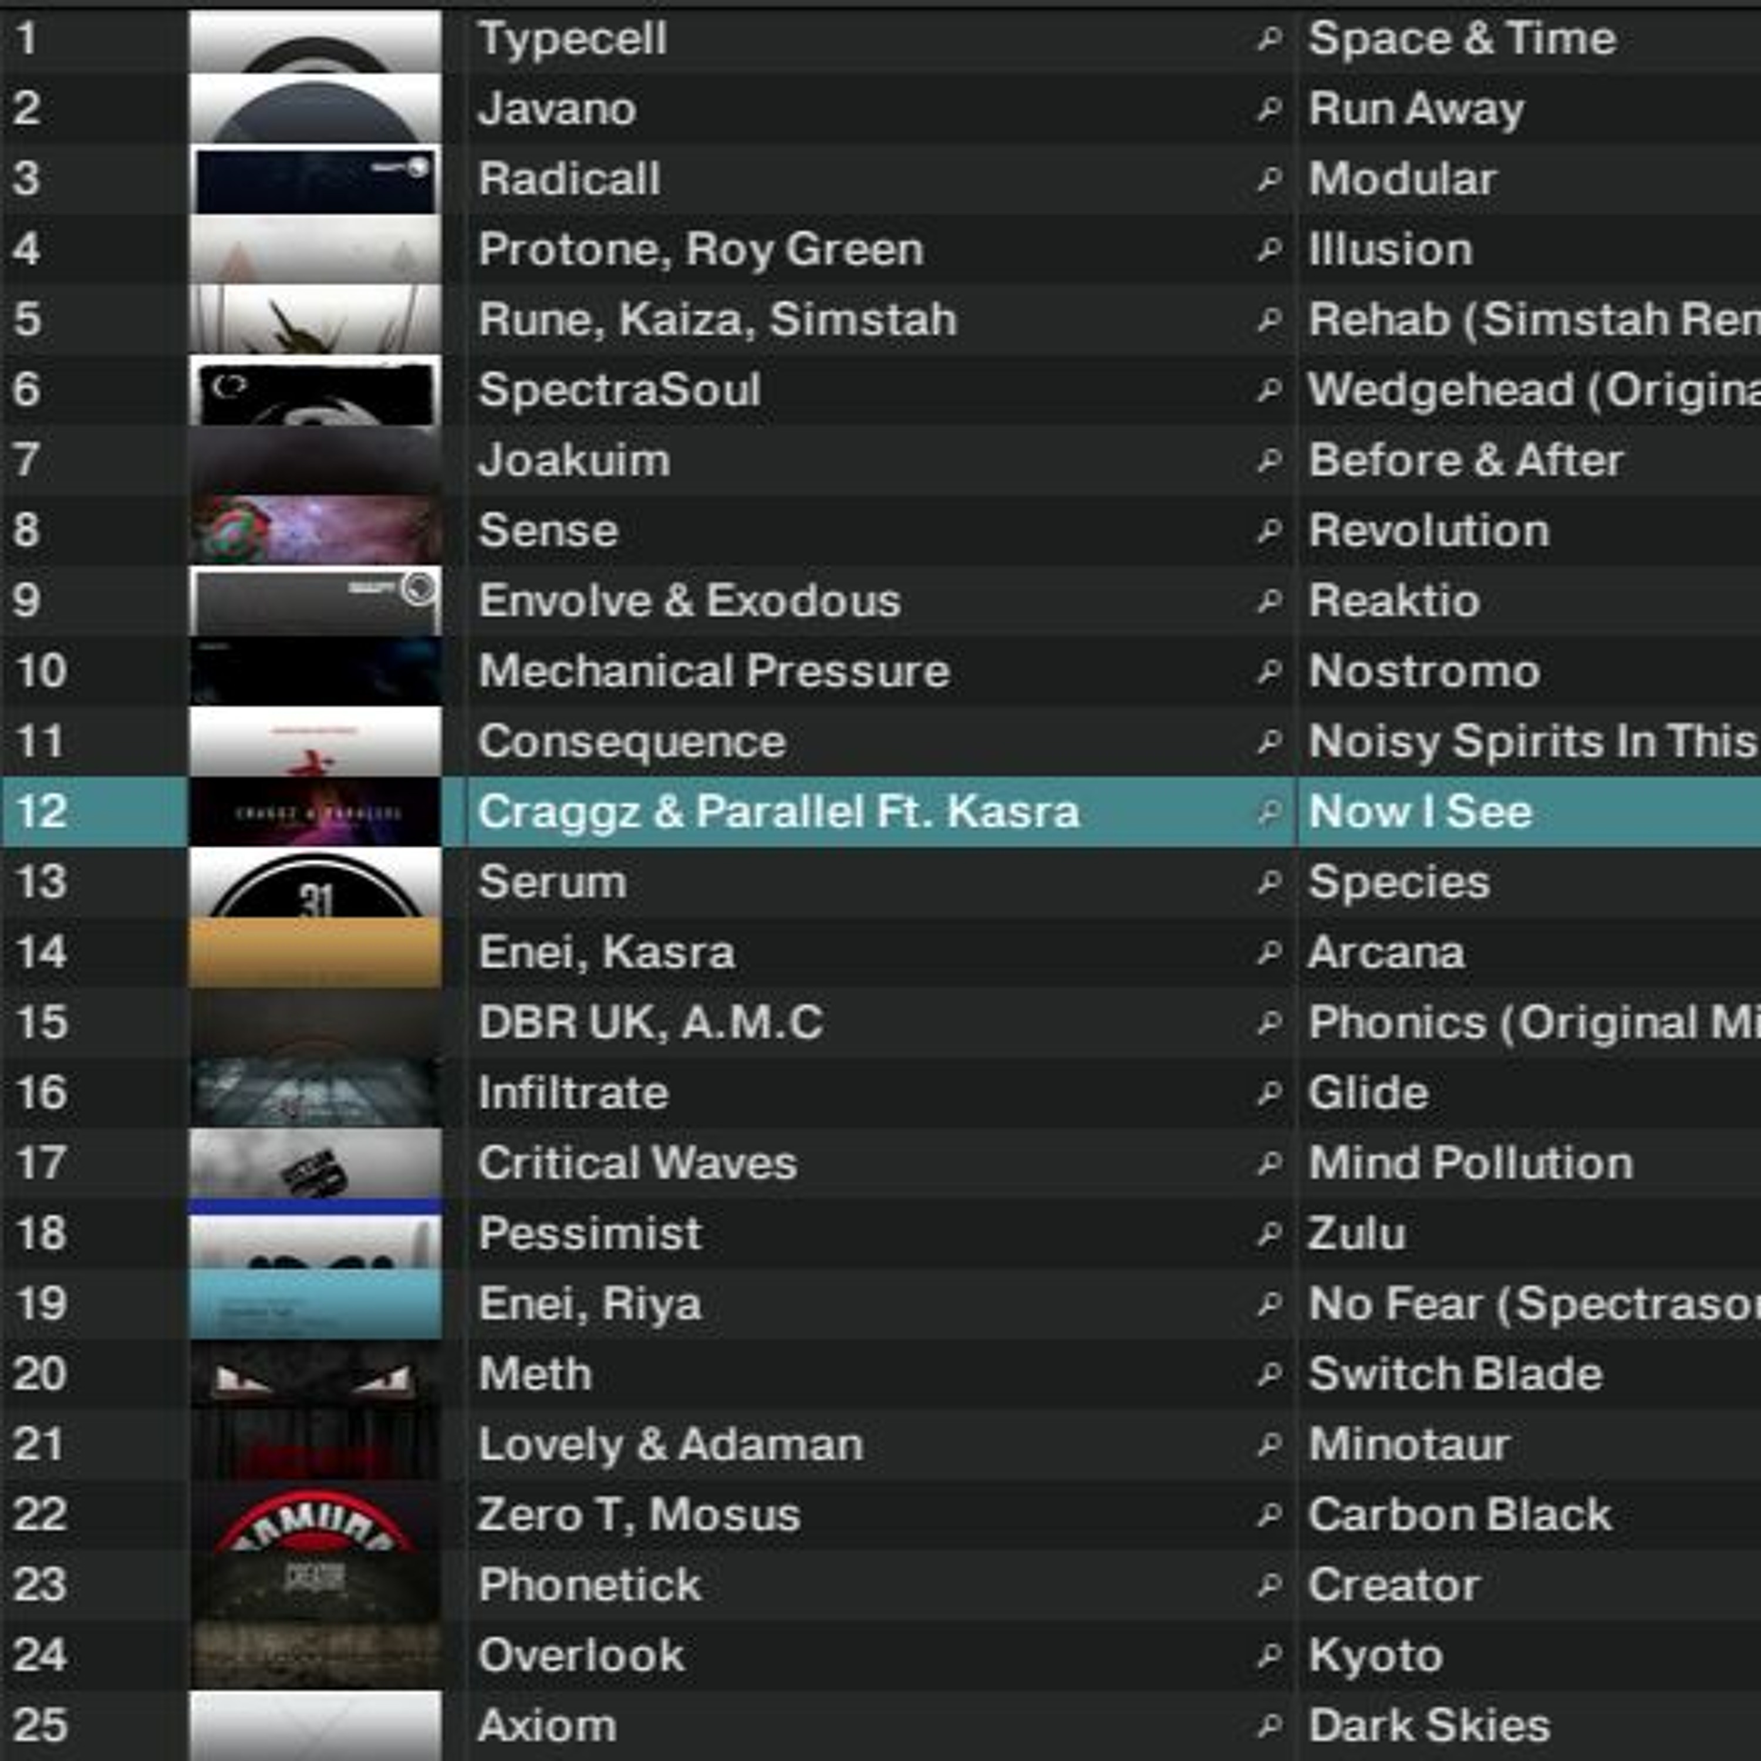Click the magnifier icon beside Zero T, Mosus
The image size is (1761, 1761).
(1269, 1514)
